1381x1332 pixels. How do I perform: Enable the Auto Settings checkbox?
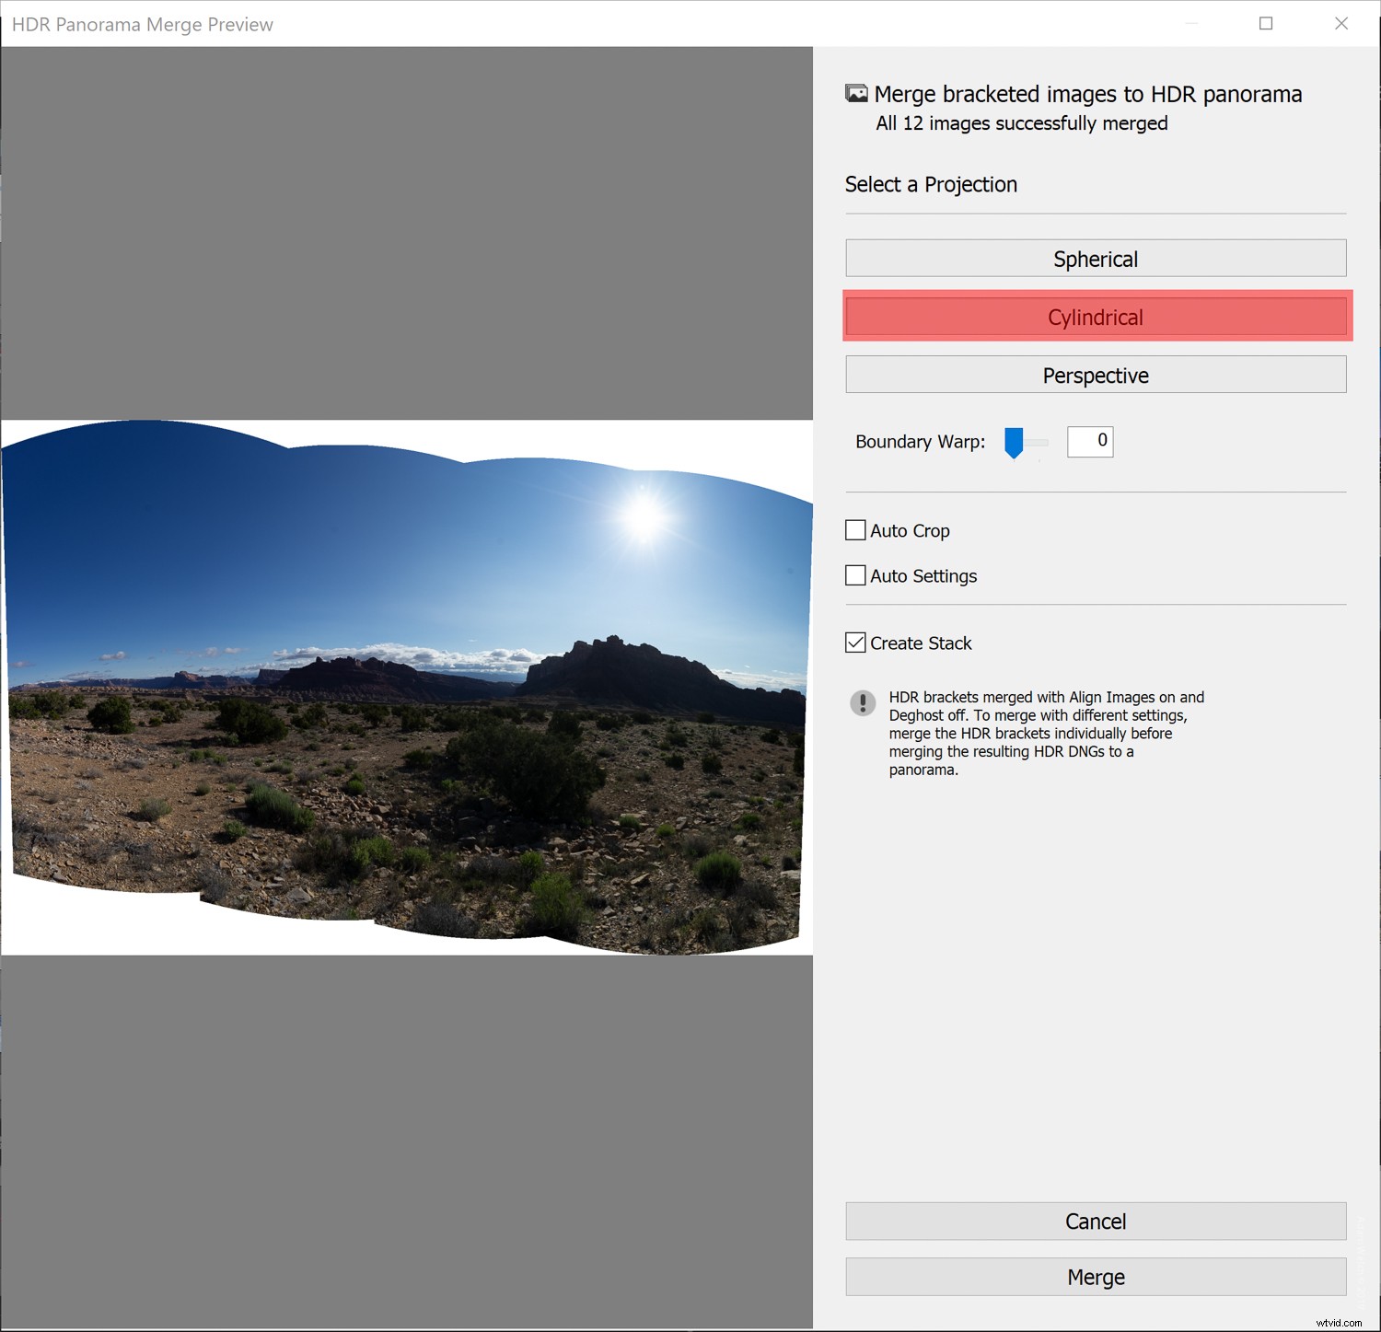click(855, 575)
